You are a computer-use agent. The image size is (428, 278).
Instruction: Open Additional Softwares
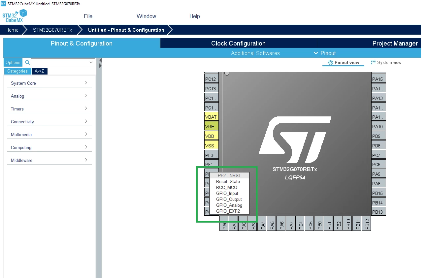point(255,53)
